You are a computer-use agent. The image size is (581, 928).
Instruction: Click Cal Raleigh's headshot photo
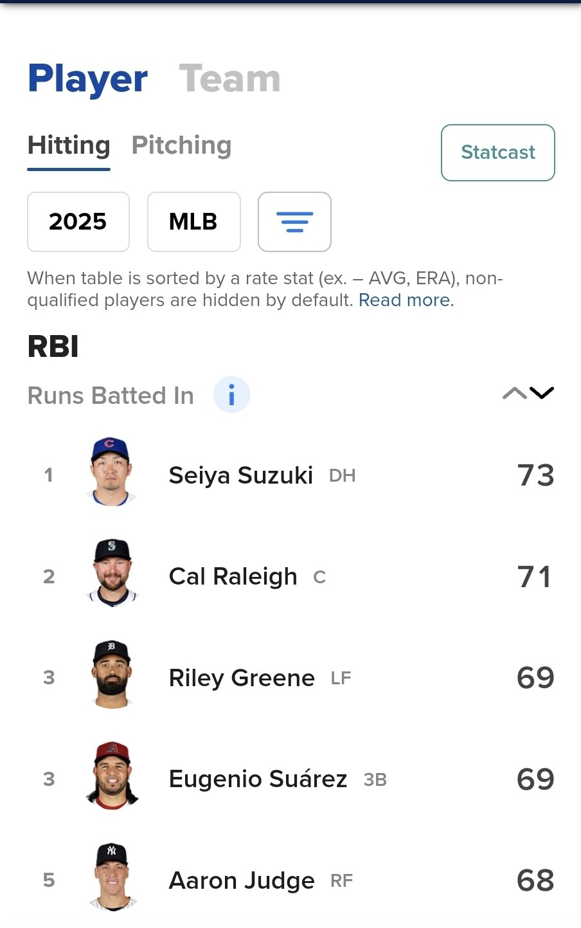point(112,574)
